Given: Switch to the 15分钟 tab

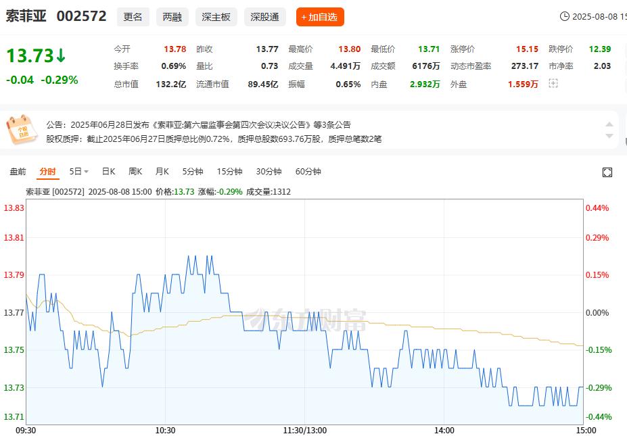Looking at the screenshot, I should click(x=229, y=172).
